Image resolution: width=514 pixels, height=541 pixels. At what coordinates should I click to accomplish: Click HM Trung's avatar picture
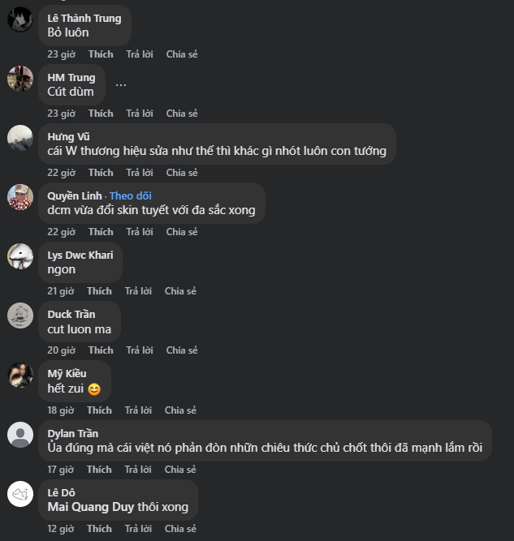tap(20, 79)
